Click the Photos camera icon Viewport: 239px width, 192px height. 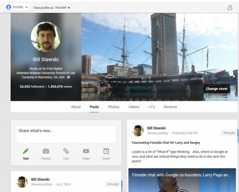(46, 151)
